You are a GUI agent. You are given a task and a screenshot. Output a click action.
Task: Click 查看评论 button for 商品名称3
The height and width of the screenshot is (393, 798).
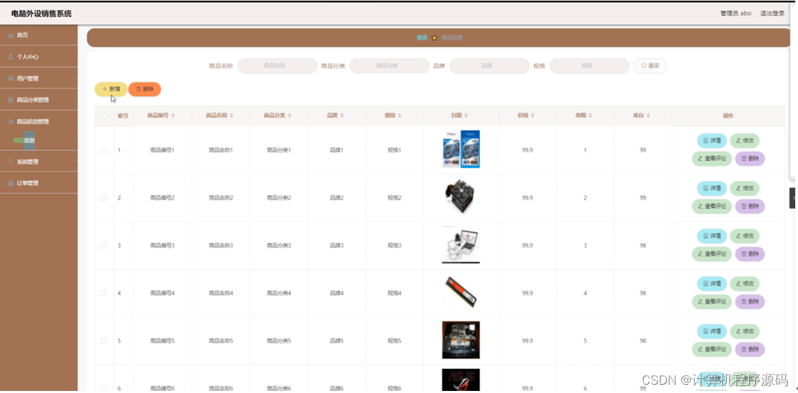click(712, 253)
